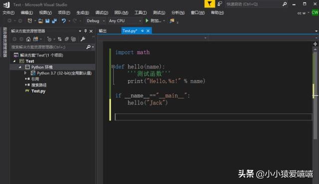Click the Redo arrow icon
The height and width of the screenshot is (184, 319).
(75, 21)
